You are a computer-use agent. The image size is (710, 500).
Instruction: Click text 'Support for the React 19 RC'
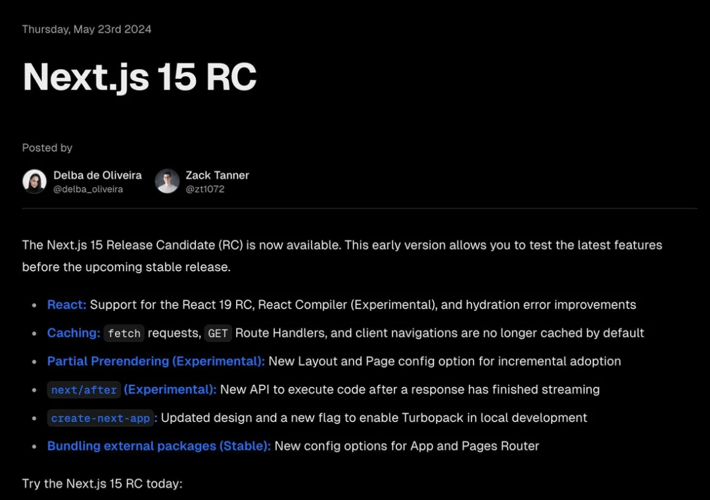pyautogui.click(x=172, y=304)
